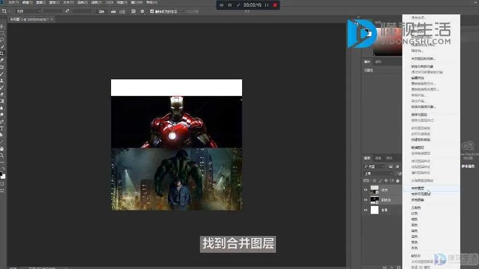Select the Quick Selection wand tool

[2, 47]
